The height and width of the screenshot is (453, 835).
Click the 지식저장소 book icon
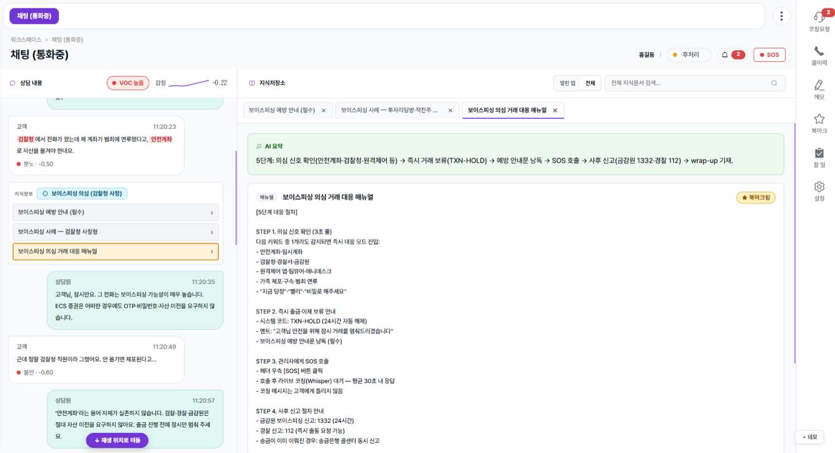point(252,83)
